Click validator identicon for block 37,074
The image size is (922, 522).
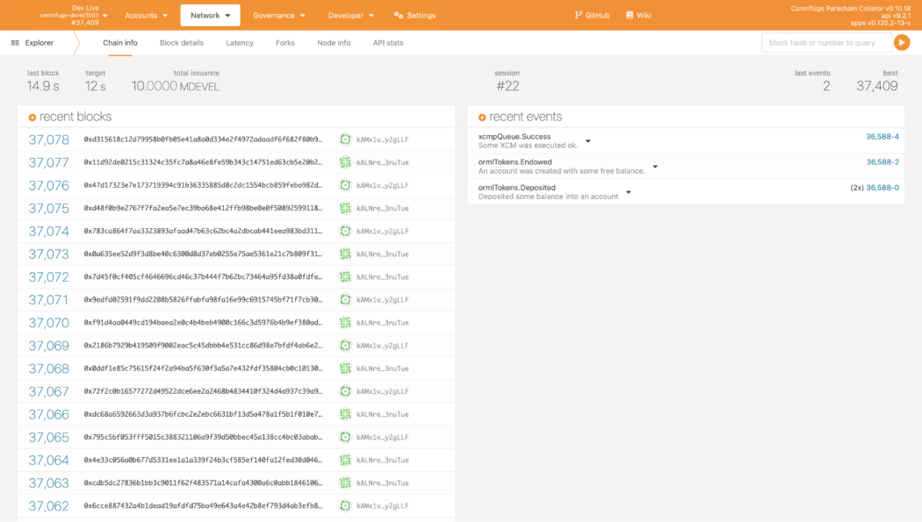345,232
